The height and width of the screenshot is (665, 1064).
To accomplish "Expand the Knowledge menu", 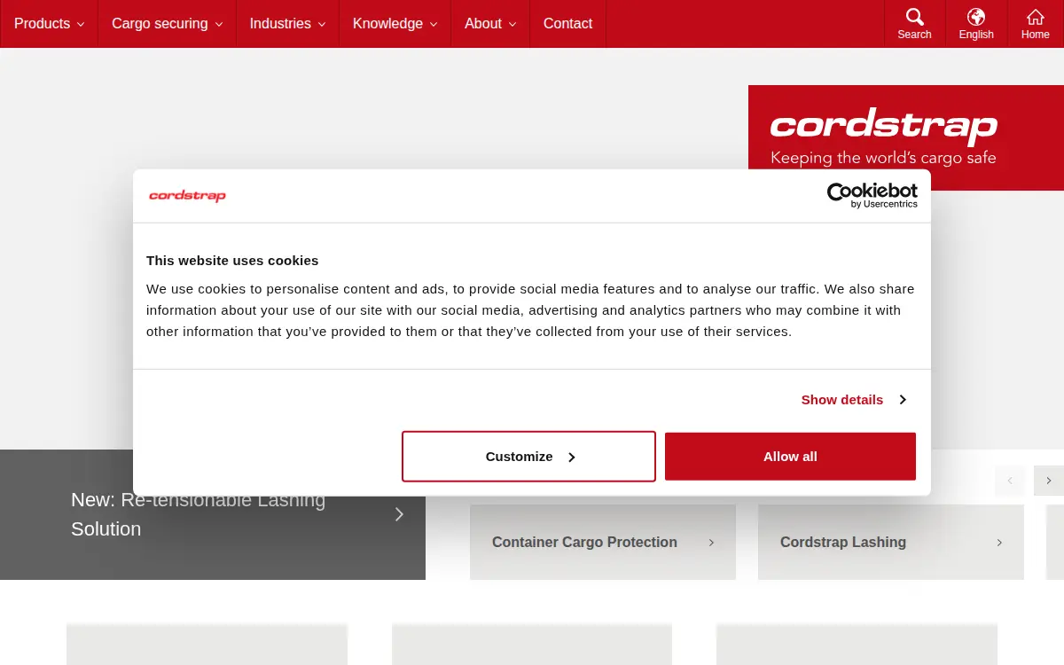I will click(395, 24).
